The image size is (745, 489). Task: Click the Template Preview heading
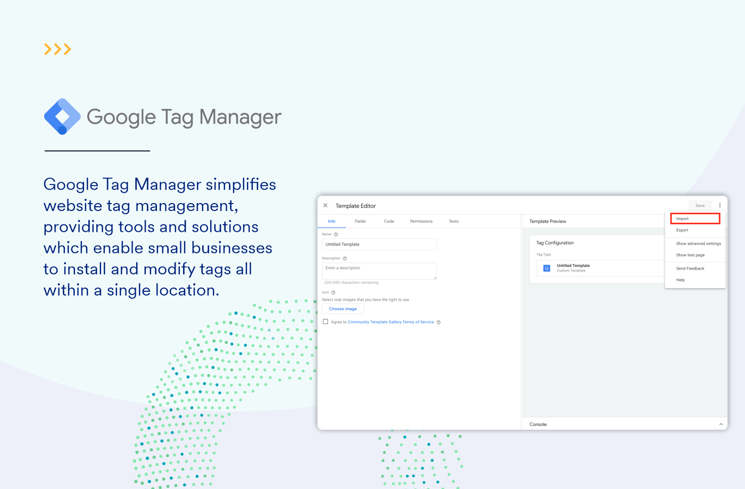[548, 222]
